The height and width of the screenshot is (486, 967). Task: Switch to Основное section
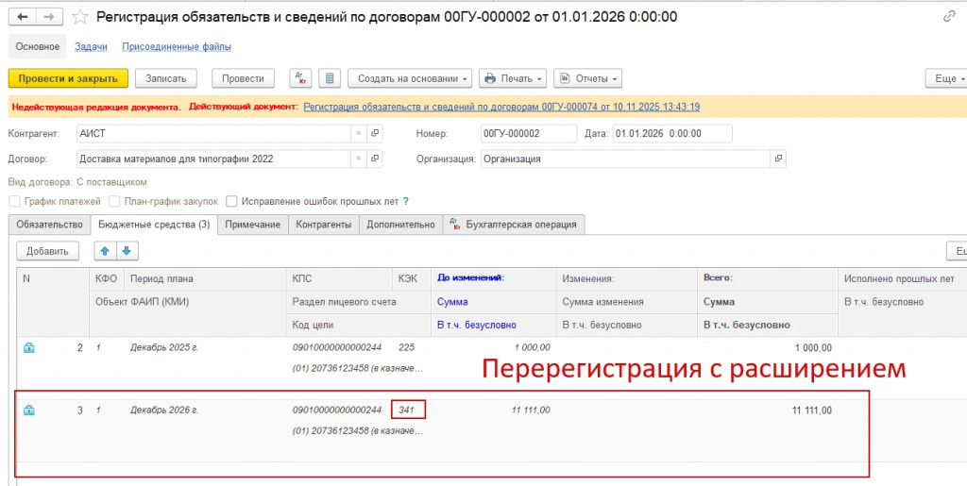[x=38, y=47]
